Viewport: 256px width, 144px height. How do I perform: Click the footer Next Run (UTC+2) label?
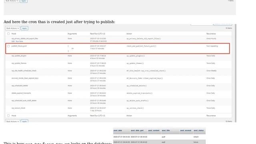tap(98, 116)
